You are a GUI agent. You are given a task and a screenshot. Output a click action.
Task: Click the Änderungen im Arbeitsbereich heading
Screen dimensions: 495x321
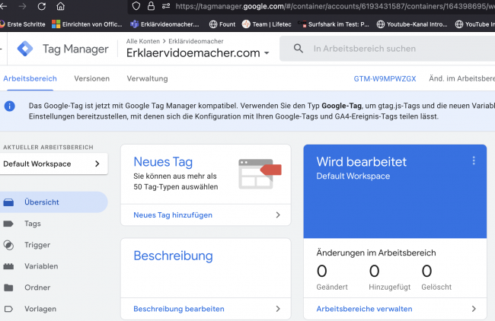[x=376, y=253]
